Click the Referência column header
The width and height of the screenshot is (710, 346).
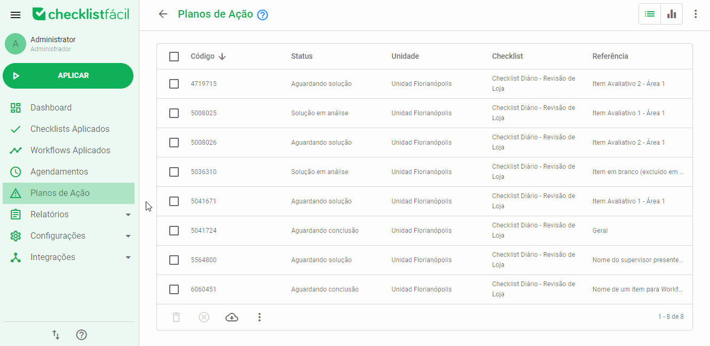pos(610,56)
